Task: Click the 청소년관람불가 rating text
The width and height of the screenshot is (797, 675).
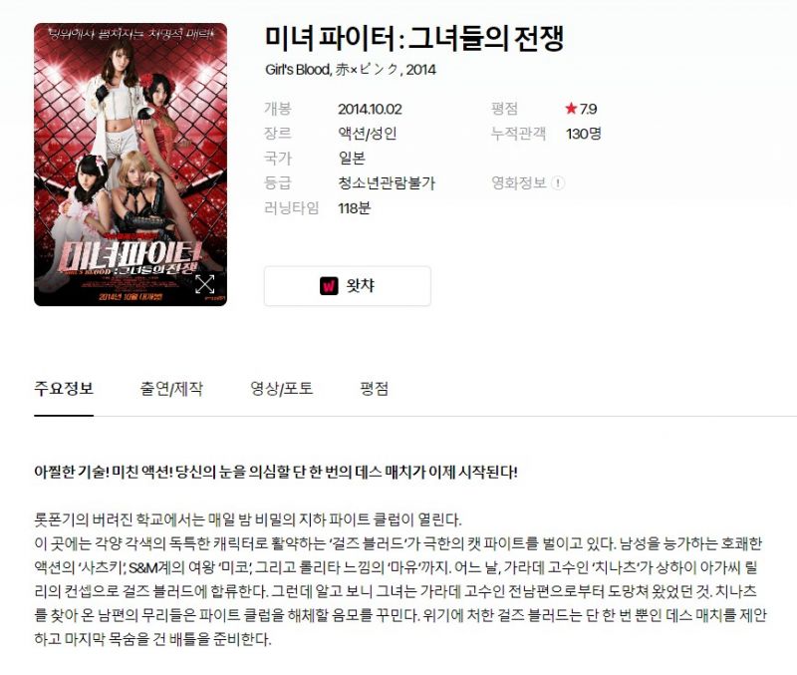Action: tap(387, 182)
